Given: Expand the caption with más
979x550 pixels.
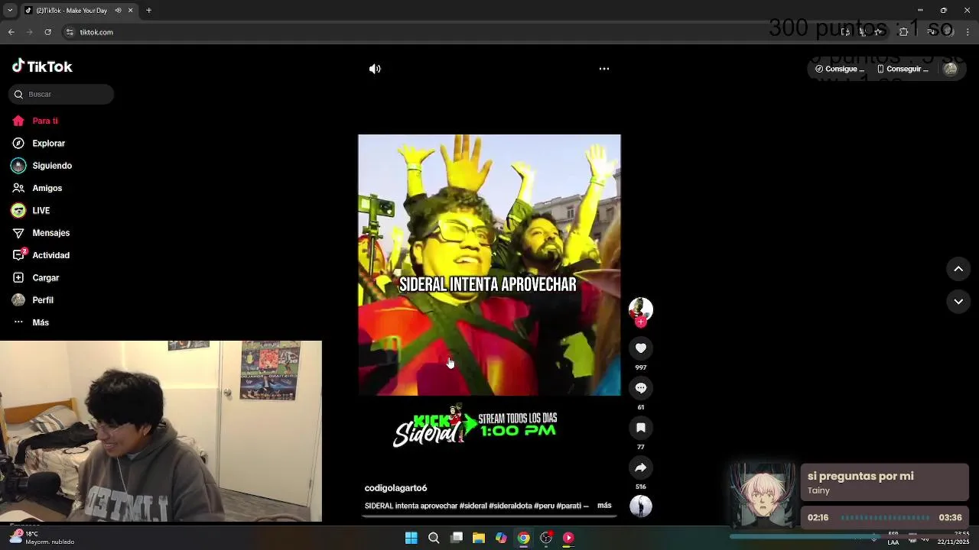Looking at the screenshot, I should 604,506.
